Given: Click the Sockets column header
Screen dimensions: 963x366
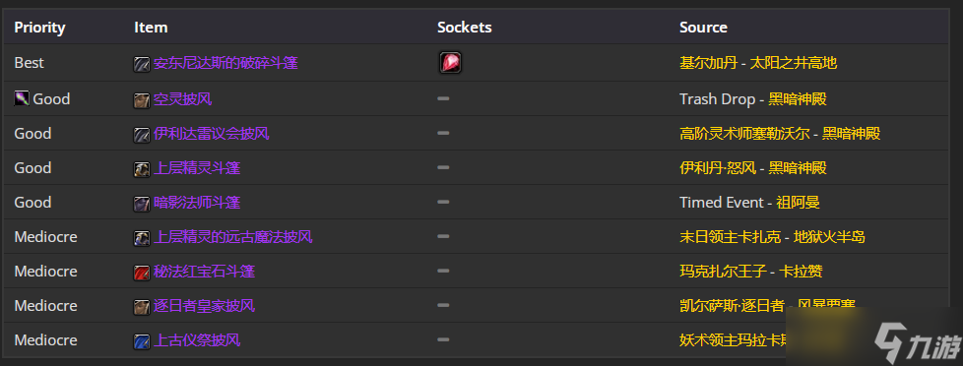Looking at the screenshot, I should (x=465, y=28).
